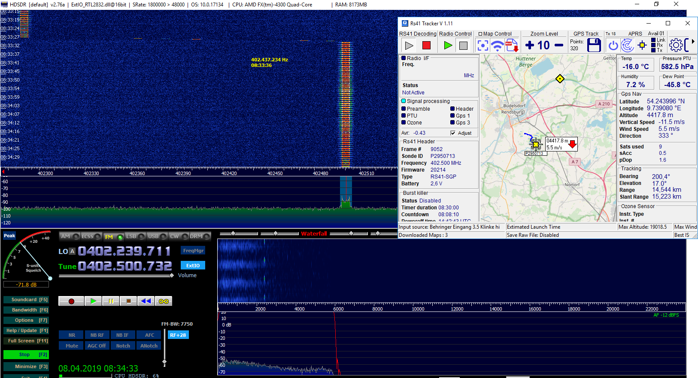Screen dimensions: 698x378
Task: Expand the tracker toolbar with the right arrow
Action: (693, 42)
